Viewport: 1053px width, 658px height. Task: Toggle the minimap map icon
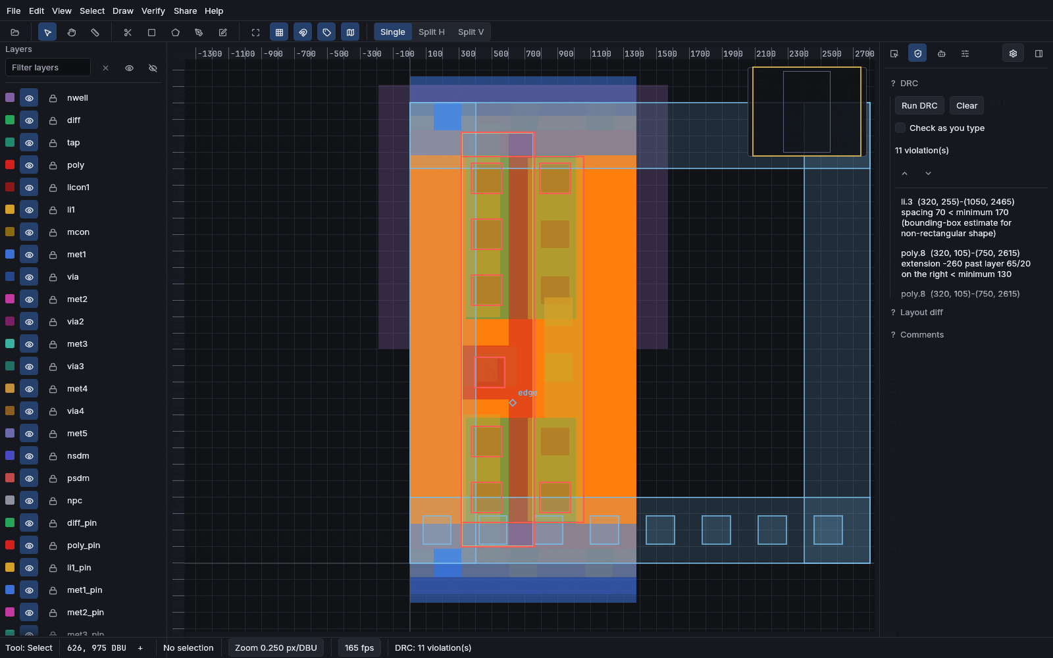(x=350, y=32)
